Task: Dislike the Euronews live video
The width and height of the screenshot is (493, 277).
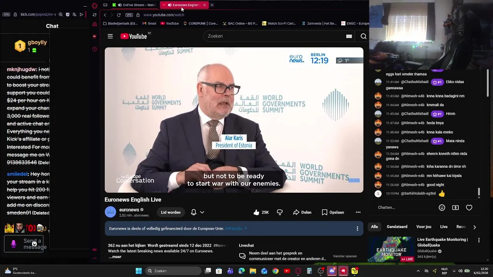Action: (x=280, y=212)
